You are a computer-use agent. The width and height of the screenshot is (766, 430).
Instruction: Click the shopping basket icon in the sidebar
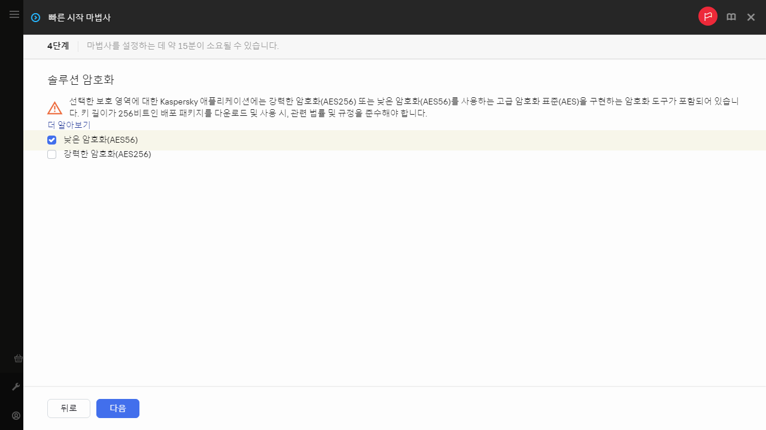(x=18, y=358)
